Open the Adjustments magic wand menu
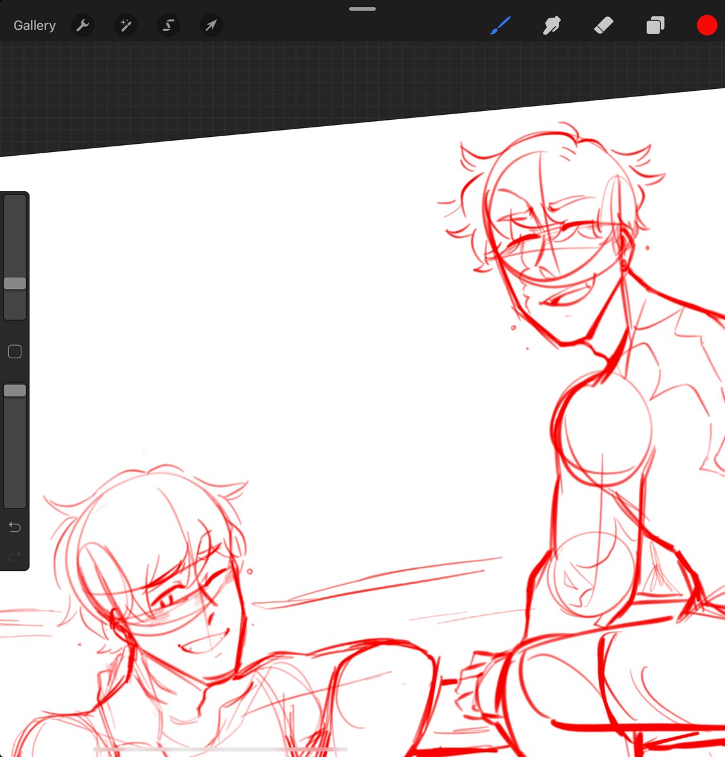Screen dimensions: 725x757 click(125, 25)
